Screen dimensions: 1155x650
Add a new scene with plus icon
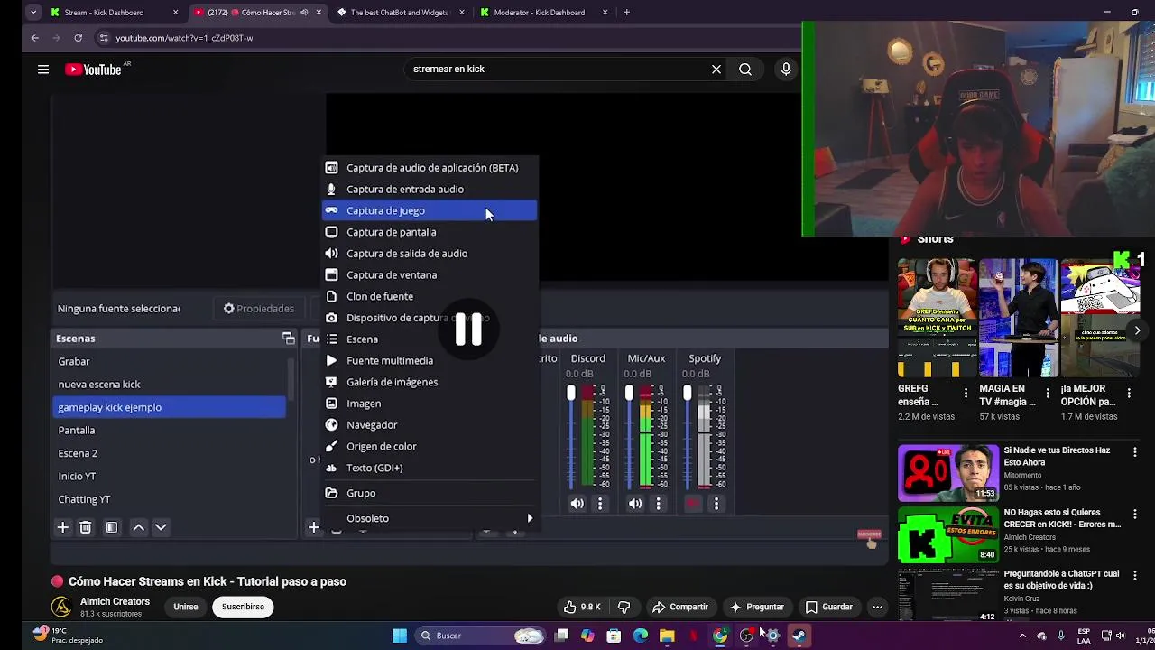62,527
